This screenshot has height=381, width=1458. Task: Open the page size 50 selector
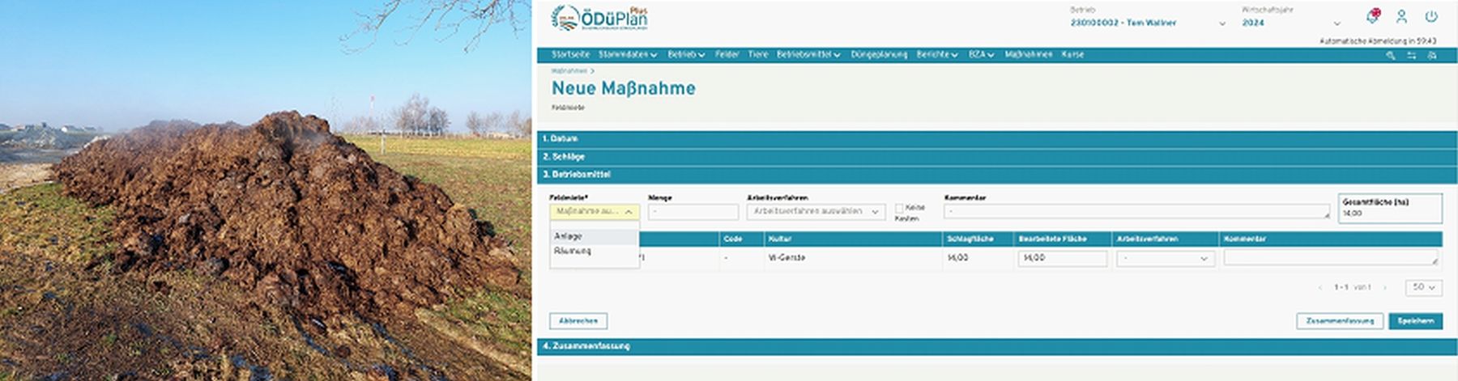click(x=1423, y=287)
